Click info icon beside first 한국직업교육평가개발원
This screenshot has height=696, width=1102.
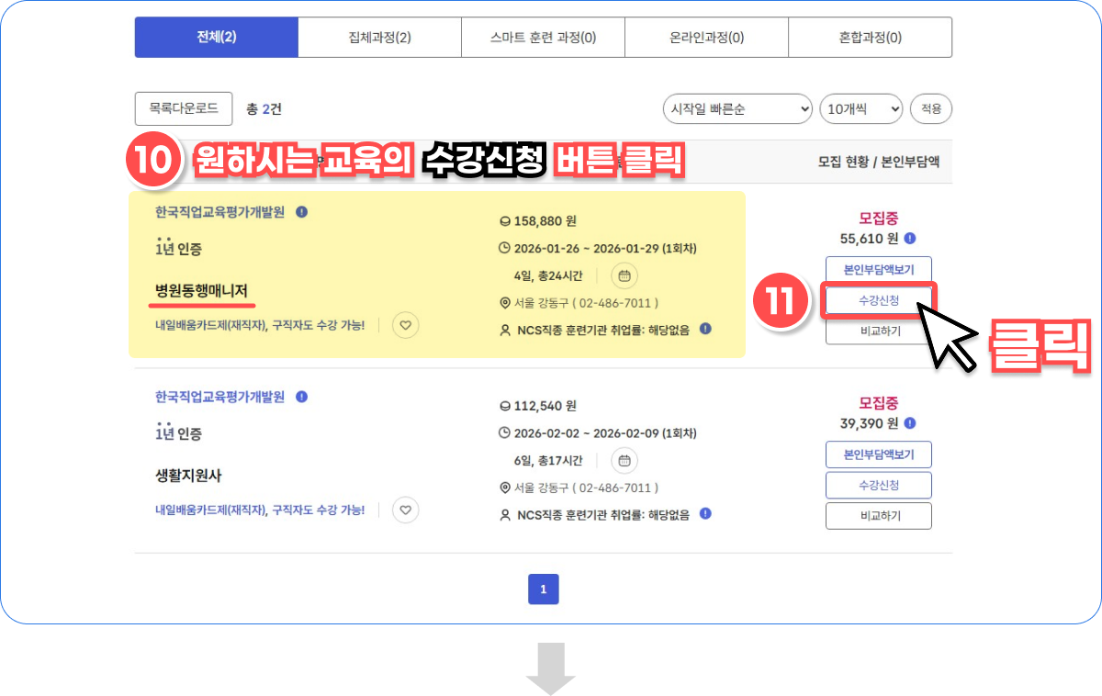[301, 212]
